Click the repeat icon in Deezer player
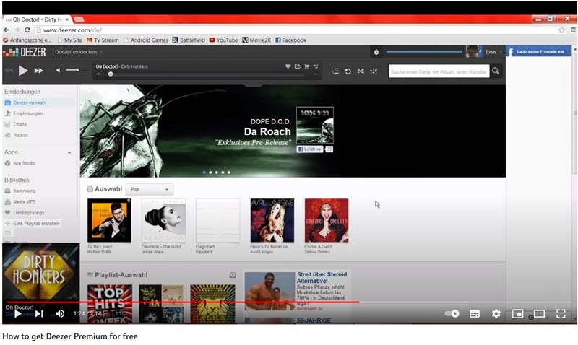The image size is (578, 345). (x=348, y=71)
